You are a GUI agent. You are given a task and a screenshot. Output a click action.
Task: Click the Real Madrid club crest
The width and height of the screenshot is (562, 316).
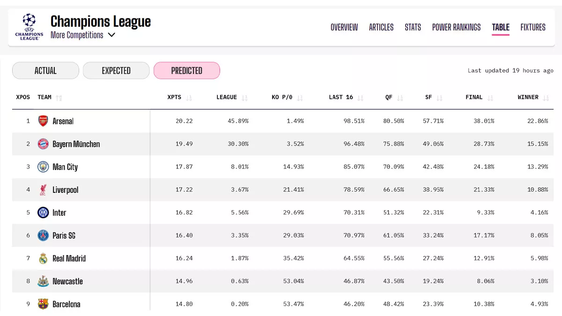point(43,258)
